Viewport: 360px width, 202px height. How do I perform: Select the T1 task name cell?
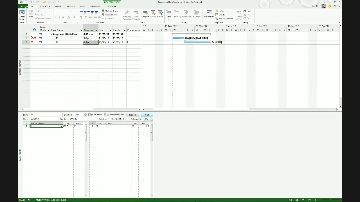66,38
